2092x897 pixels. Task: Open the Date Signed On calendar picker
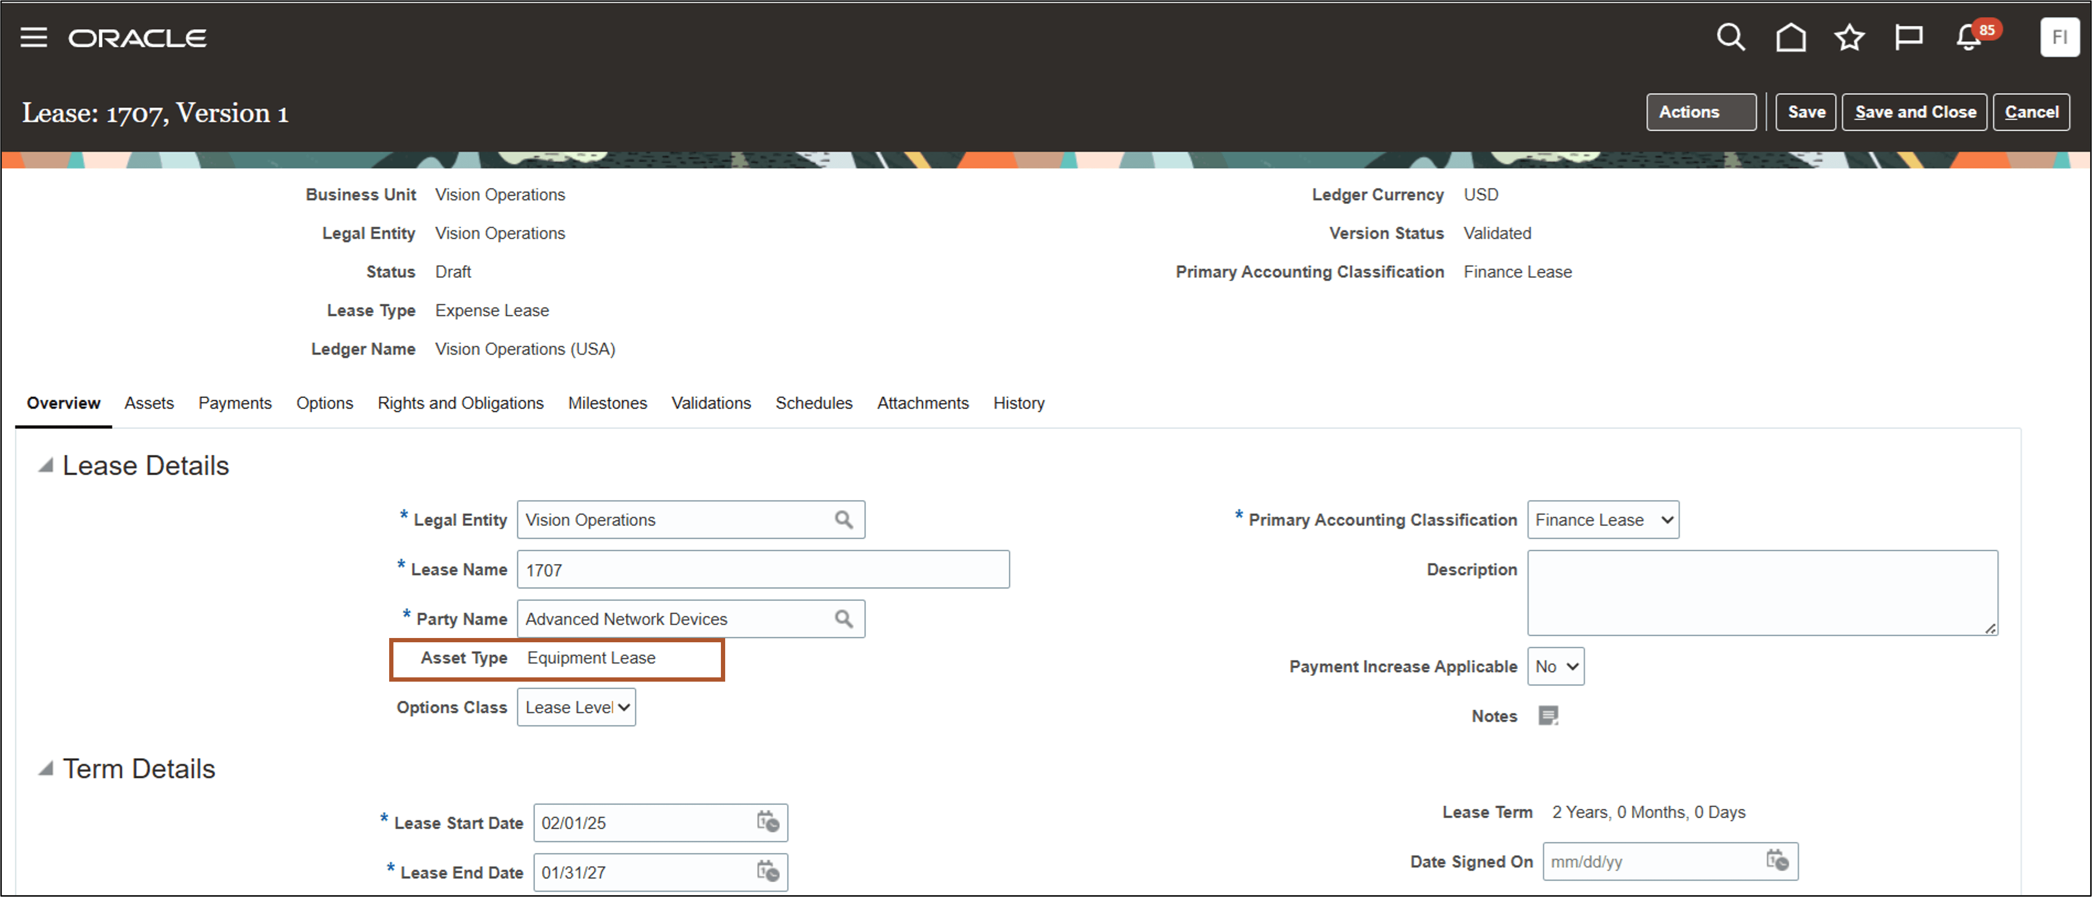1777,861
